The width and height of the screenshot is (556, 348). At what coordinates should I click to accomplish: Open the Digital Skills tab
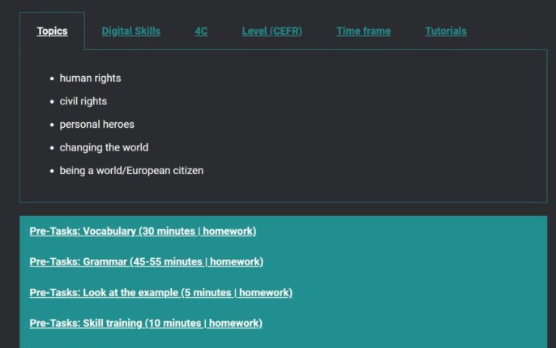(130, 32)
